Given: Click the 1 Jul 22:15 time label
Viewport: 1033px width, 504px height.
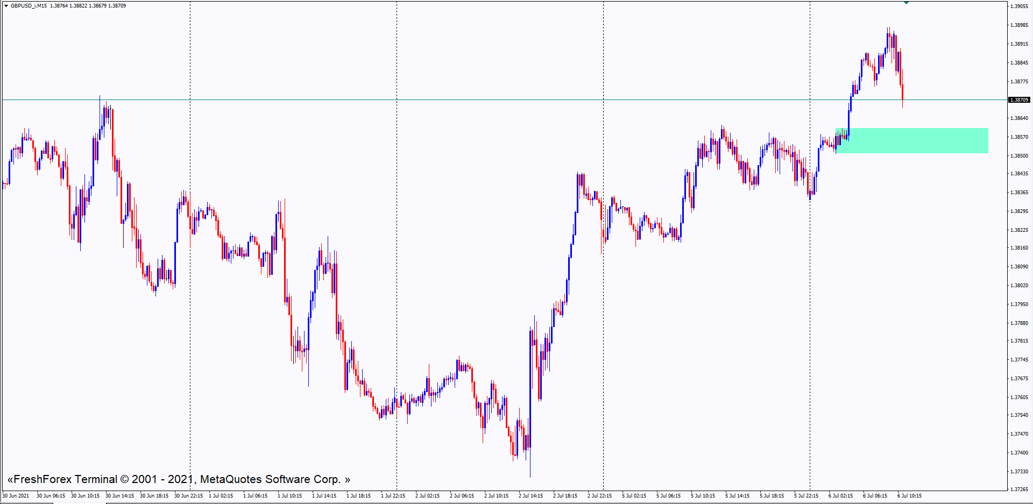Looking at the screenshot, I should pyautogui.click(x=393, y=496).
